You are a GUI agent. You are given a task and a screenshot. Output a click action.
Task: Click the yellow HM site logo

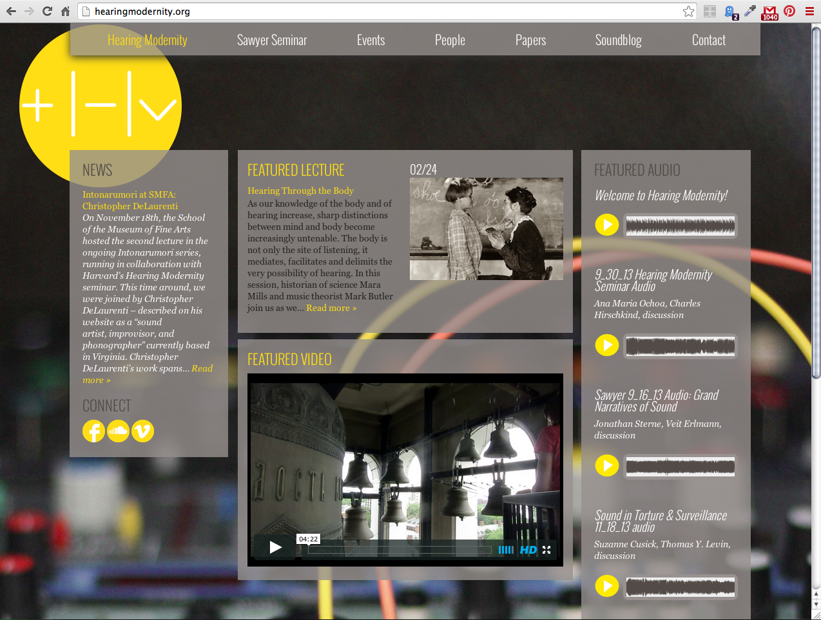(101, 105)
